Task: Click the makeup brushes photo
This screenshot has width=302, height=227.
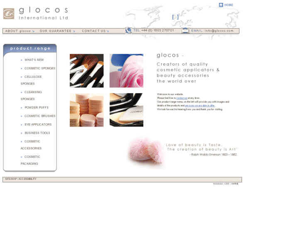Action: [x=87, y=71]
